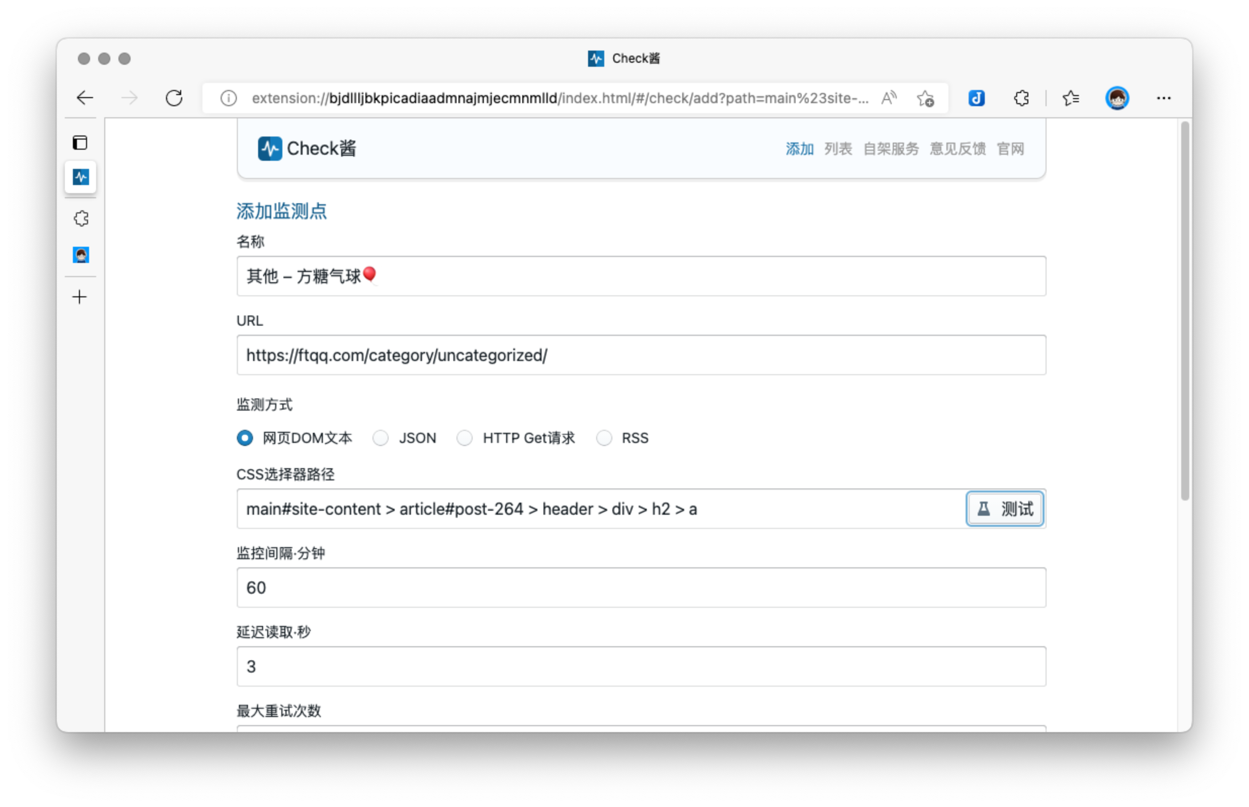Switch to the 列表 nav tab
The image size is (1249, 807).
pos(838,149)
